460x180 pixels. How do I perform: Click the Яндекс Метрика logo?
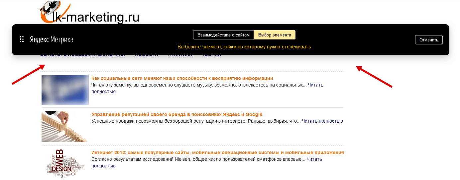(x=52, y=39)
